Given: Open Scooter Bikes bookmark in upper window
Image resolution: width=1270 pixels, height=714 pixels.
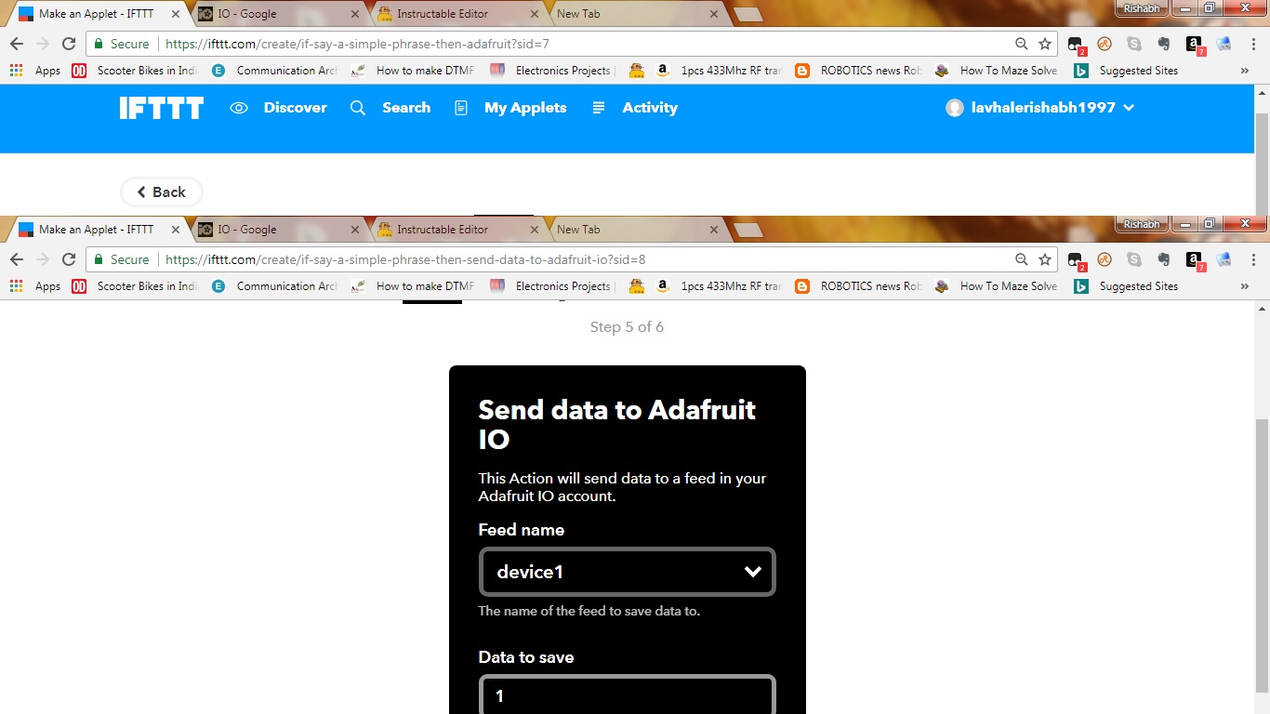Looking at the screenshot, I should click(x=135, y=71).
